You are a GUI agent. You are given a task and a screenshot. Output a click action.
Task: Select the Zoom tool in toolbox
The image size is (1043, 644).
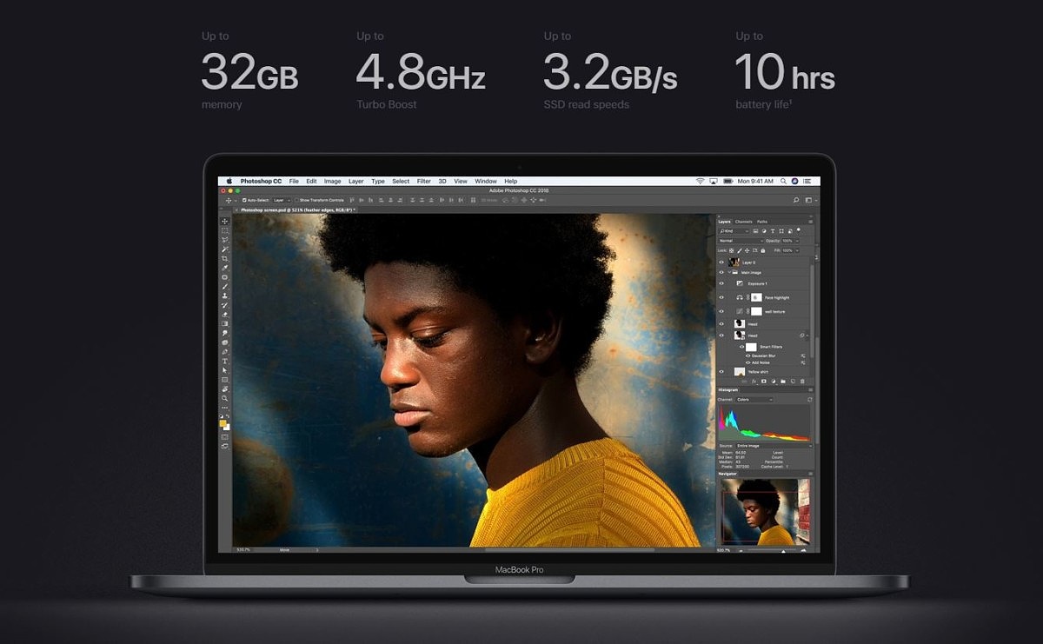(225, 398)
